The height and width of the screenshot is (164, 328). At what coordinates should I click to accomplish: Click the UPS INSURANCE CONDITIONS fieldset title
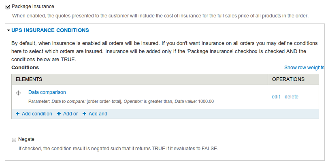point(50,30)
